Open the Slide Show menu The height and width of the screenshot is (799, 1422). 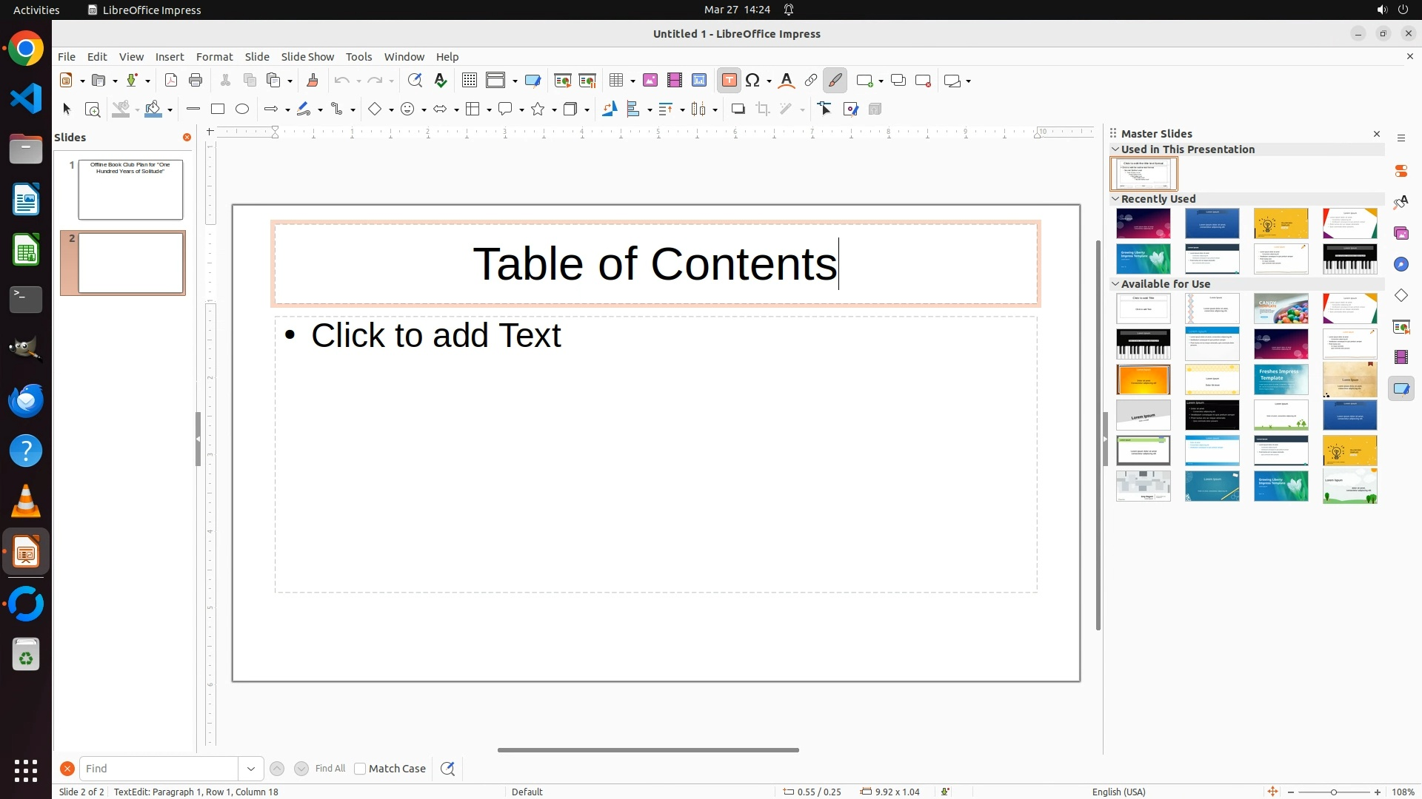point(307,57)
